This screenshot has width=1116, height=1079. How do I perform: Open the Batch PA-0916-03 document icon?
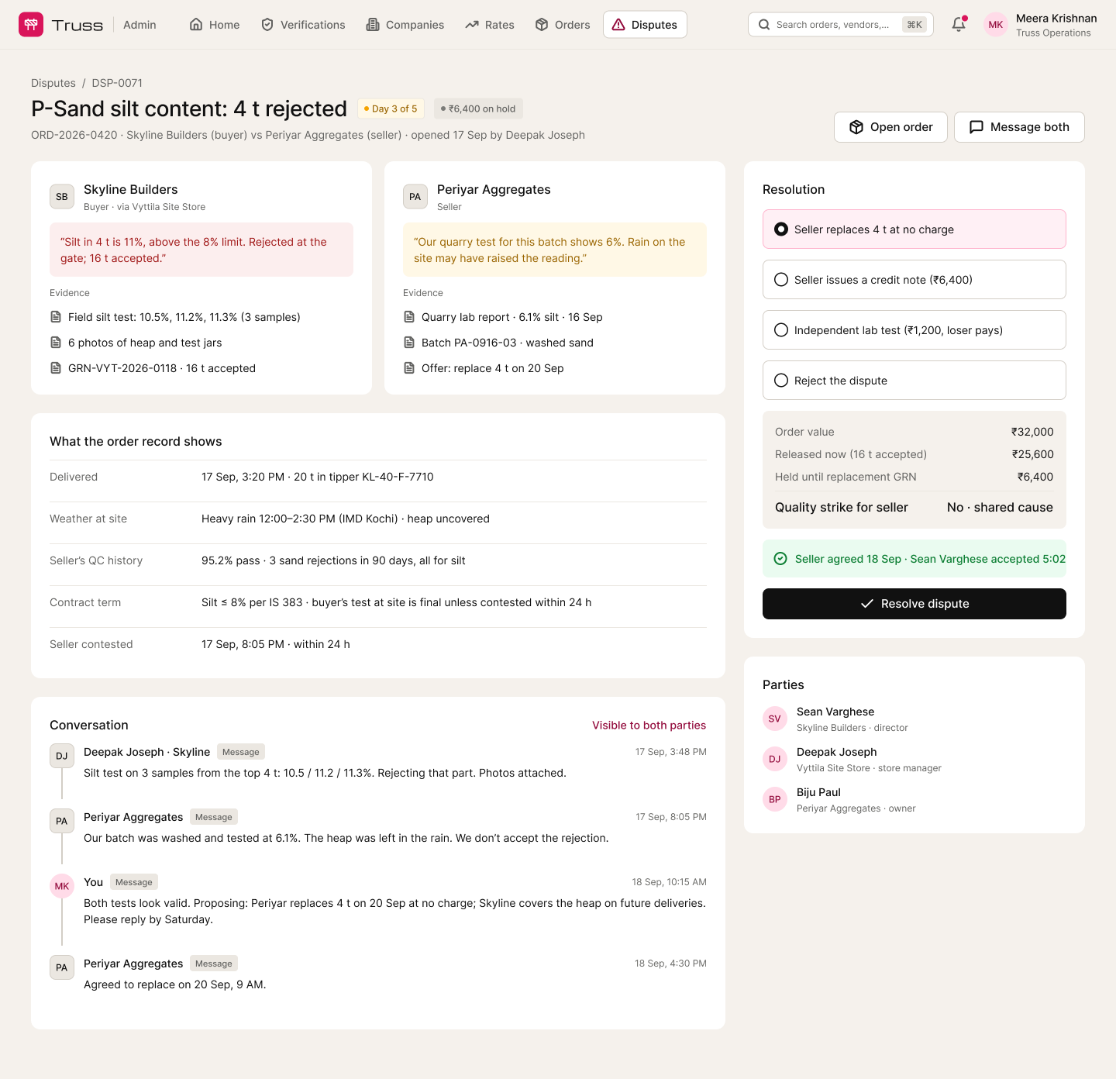click(409, 343)
